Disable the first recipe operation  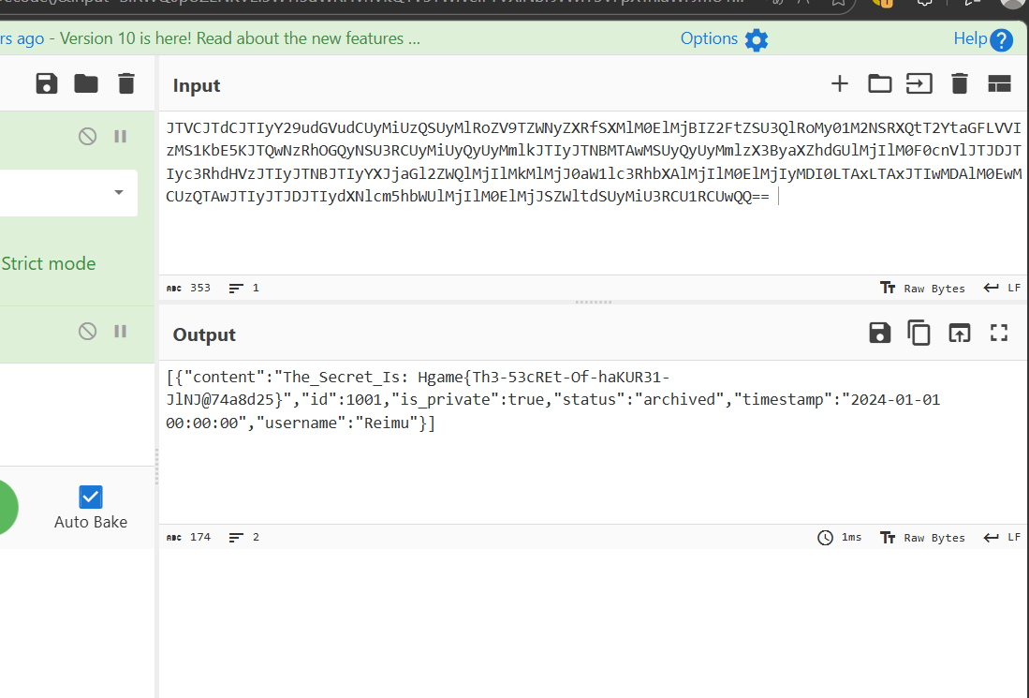click(x=87, y=137)
